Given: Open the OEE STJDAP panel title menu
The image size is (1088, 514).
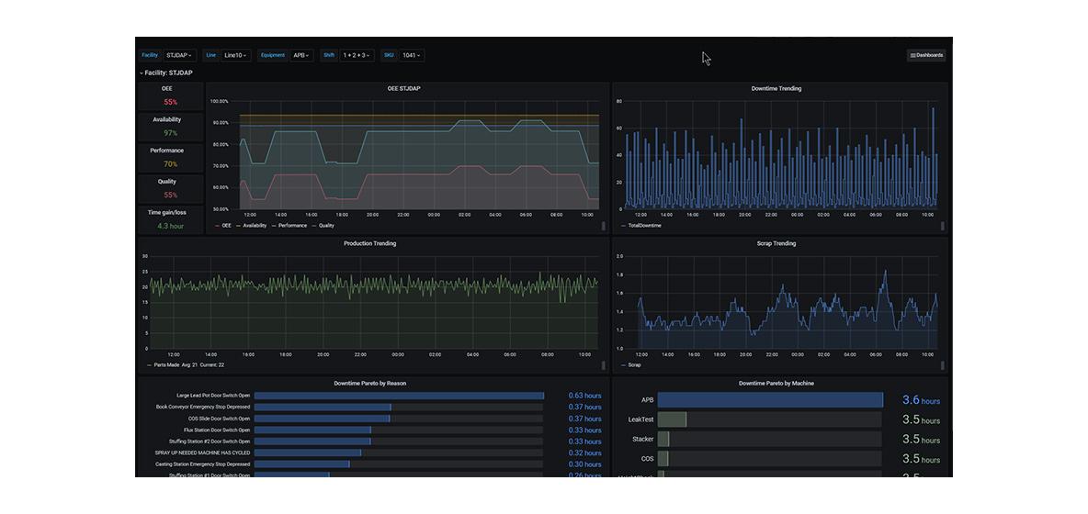Looking at the screenshot, I should click(403, 89).
